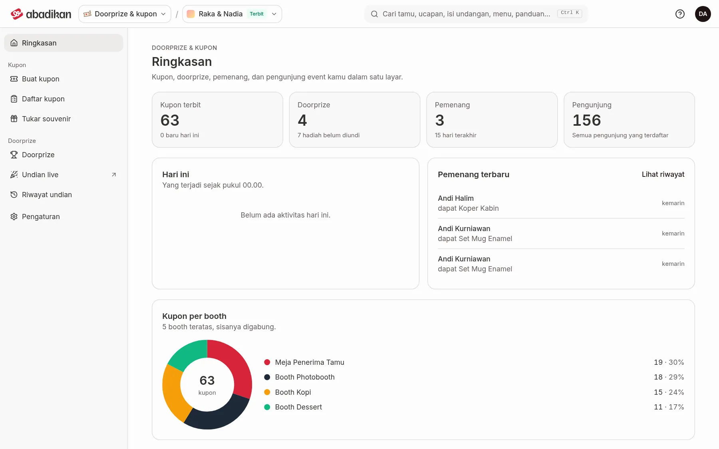
Task: Click the Doorprize 4 summary card
Action: 355,120
